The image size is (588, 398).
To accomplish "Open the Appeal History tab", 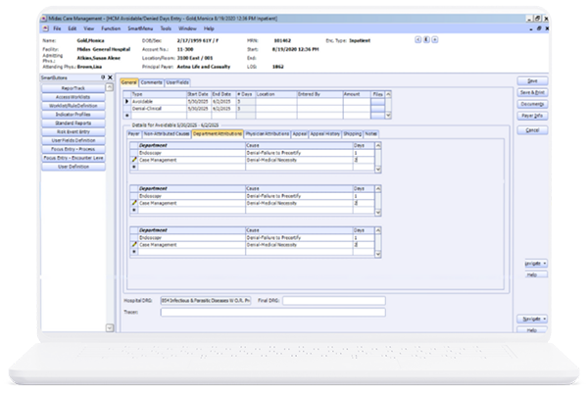I will tap(325, 133).
